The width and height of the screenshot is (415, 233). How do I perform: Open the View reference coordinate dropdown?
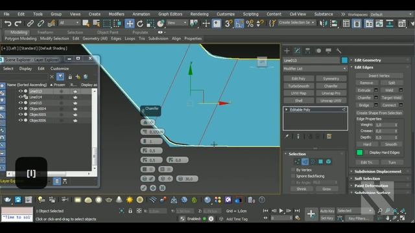click(x=177, y=23)
